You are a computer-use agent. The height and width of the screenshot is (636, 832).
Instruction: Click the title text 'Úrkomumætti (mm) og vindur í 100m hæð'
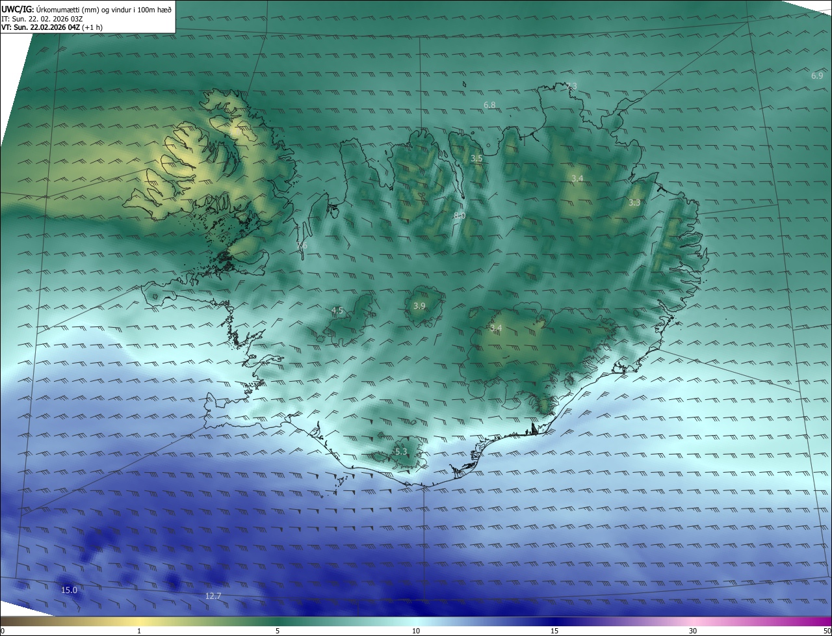(104, 9)
